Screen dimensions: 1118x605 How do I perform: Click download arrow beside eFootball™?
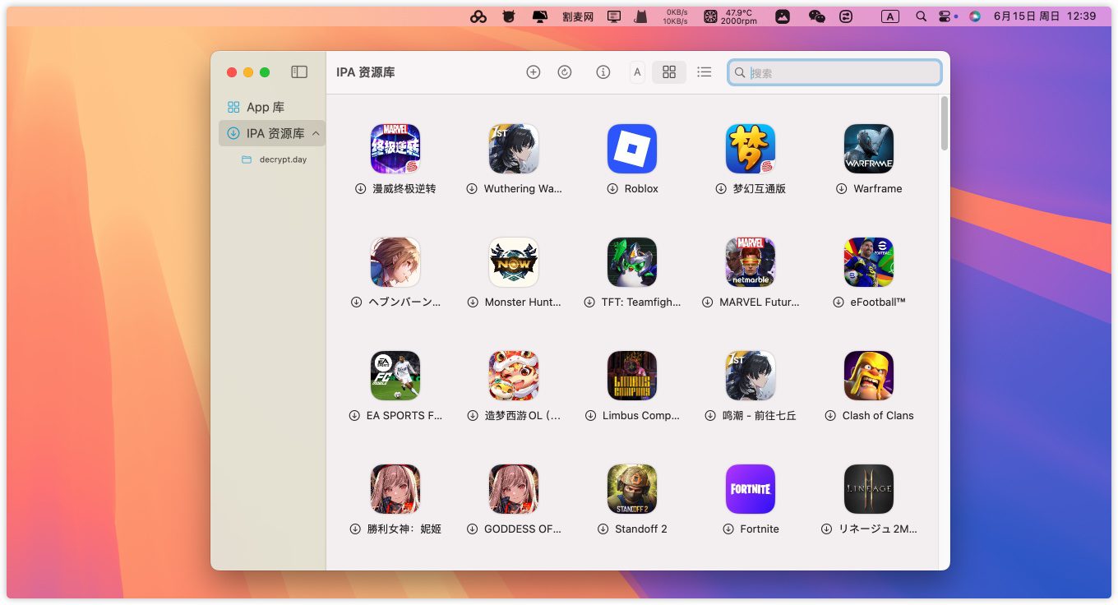click(838, 302)
